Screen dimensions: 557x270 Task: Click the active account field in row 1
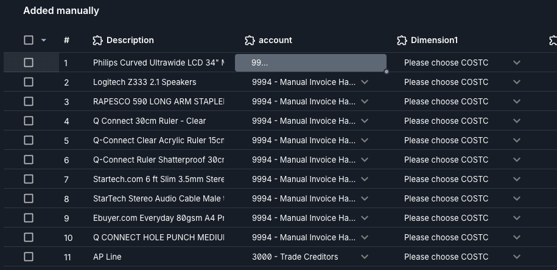[x=310, y=62]
